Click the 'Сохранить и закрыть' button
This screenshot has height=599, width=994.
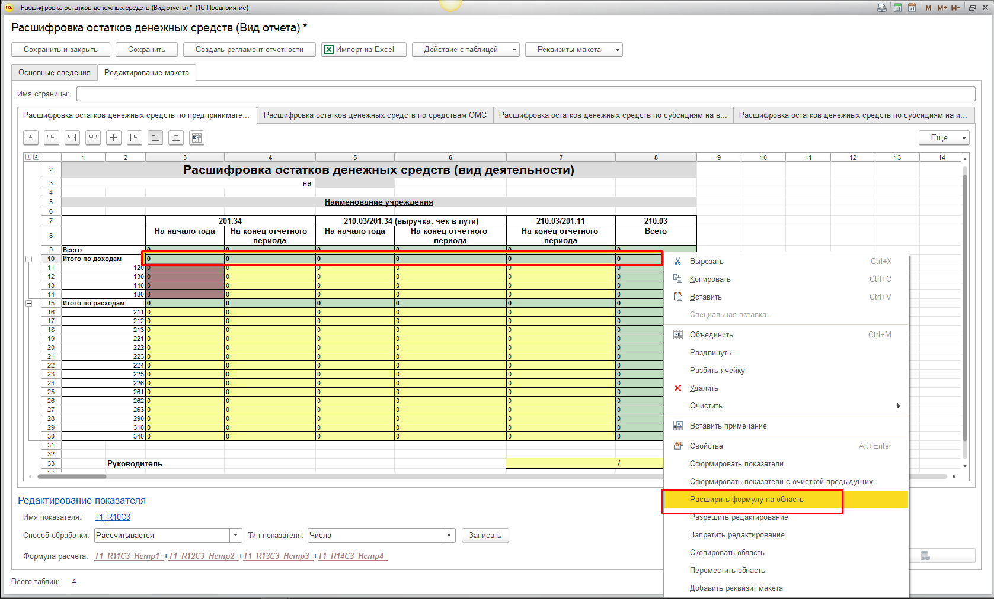(60, 50)
